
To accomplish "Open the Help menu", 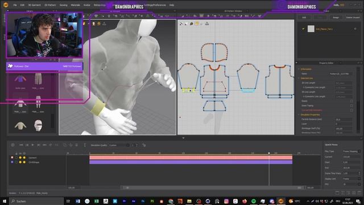I will pos(172,5).
